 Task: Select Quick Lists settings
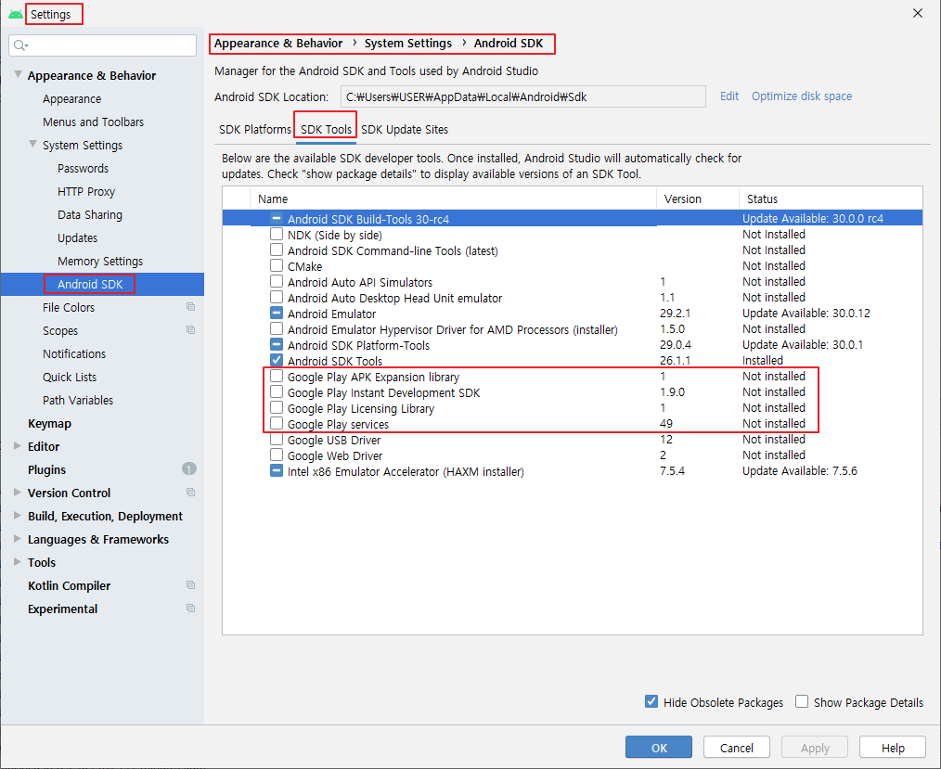tap(69, 377)
